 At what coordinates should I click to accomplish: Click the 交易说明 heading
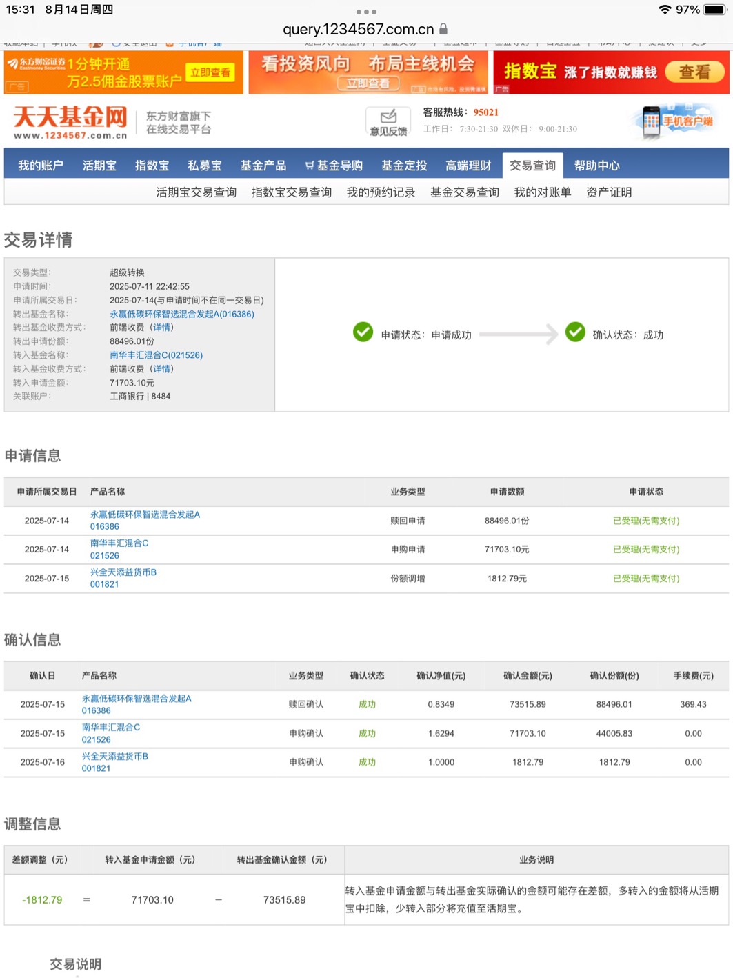[x=75, y=964]
